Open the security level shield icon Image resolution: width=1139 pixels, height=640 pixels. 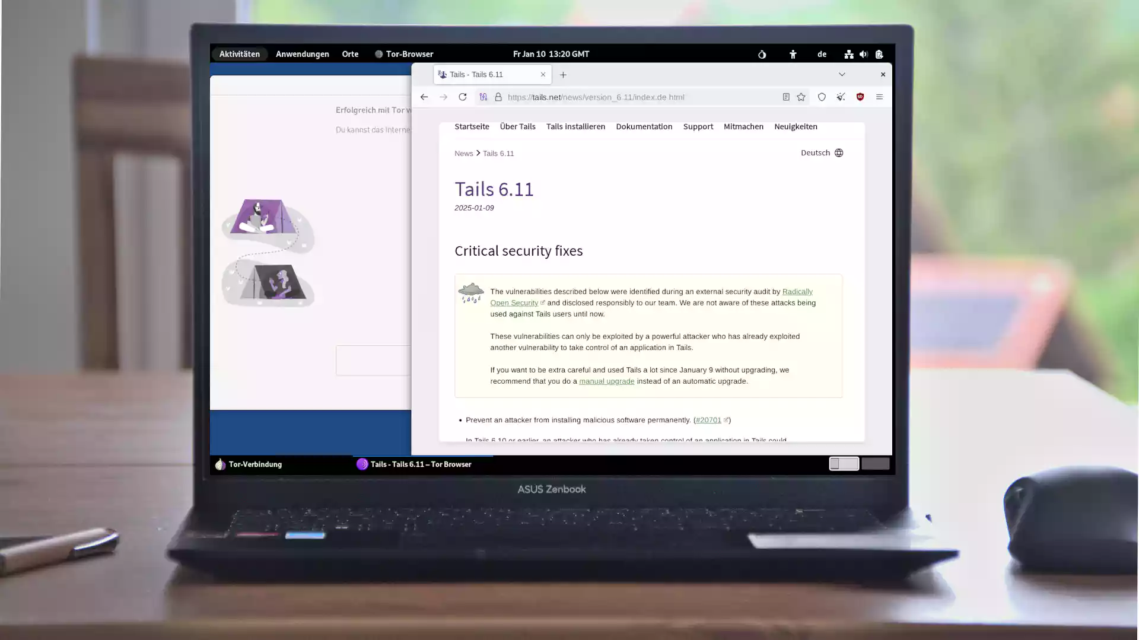click(x=822, y=97)
